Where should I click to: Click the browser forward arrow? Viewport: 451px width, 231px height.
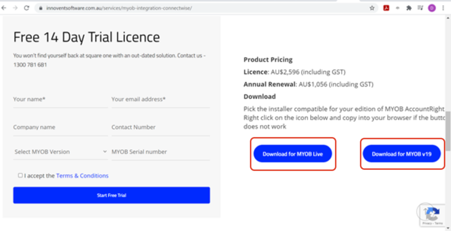pyautogui.click(x=15, y=8)
